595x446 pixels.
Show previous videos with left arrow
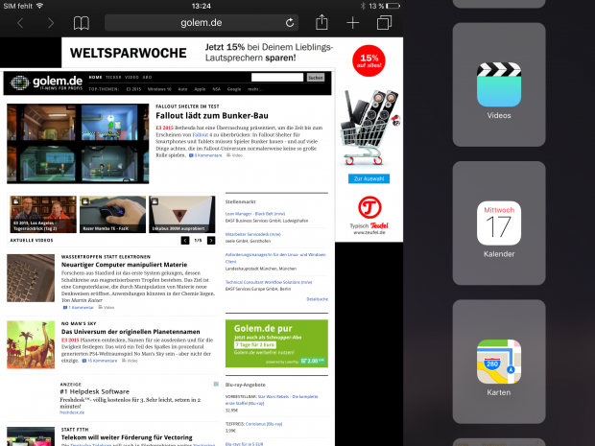(185, 241)
